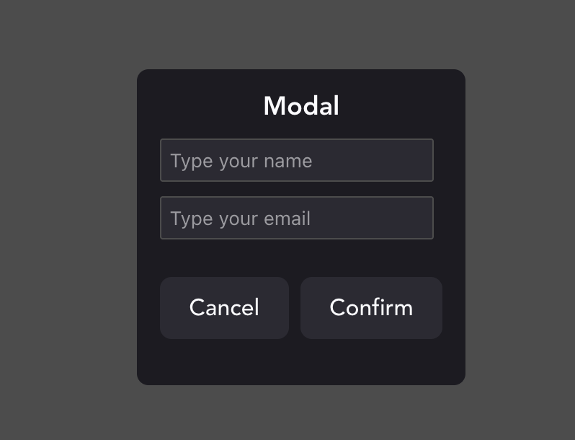
Task: Place cursor in the name text field
Action: tap(296, 160)
